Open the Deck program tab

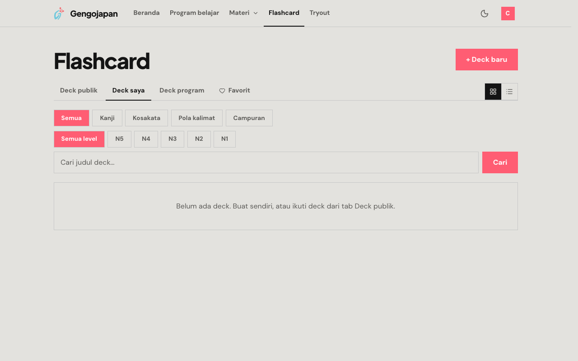(182, 91)
